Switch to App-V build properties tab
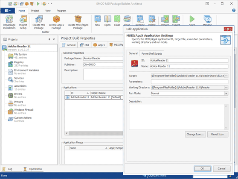This screenshot has height=179, width=238. [x=99, y=45]
